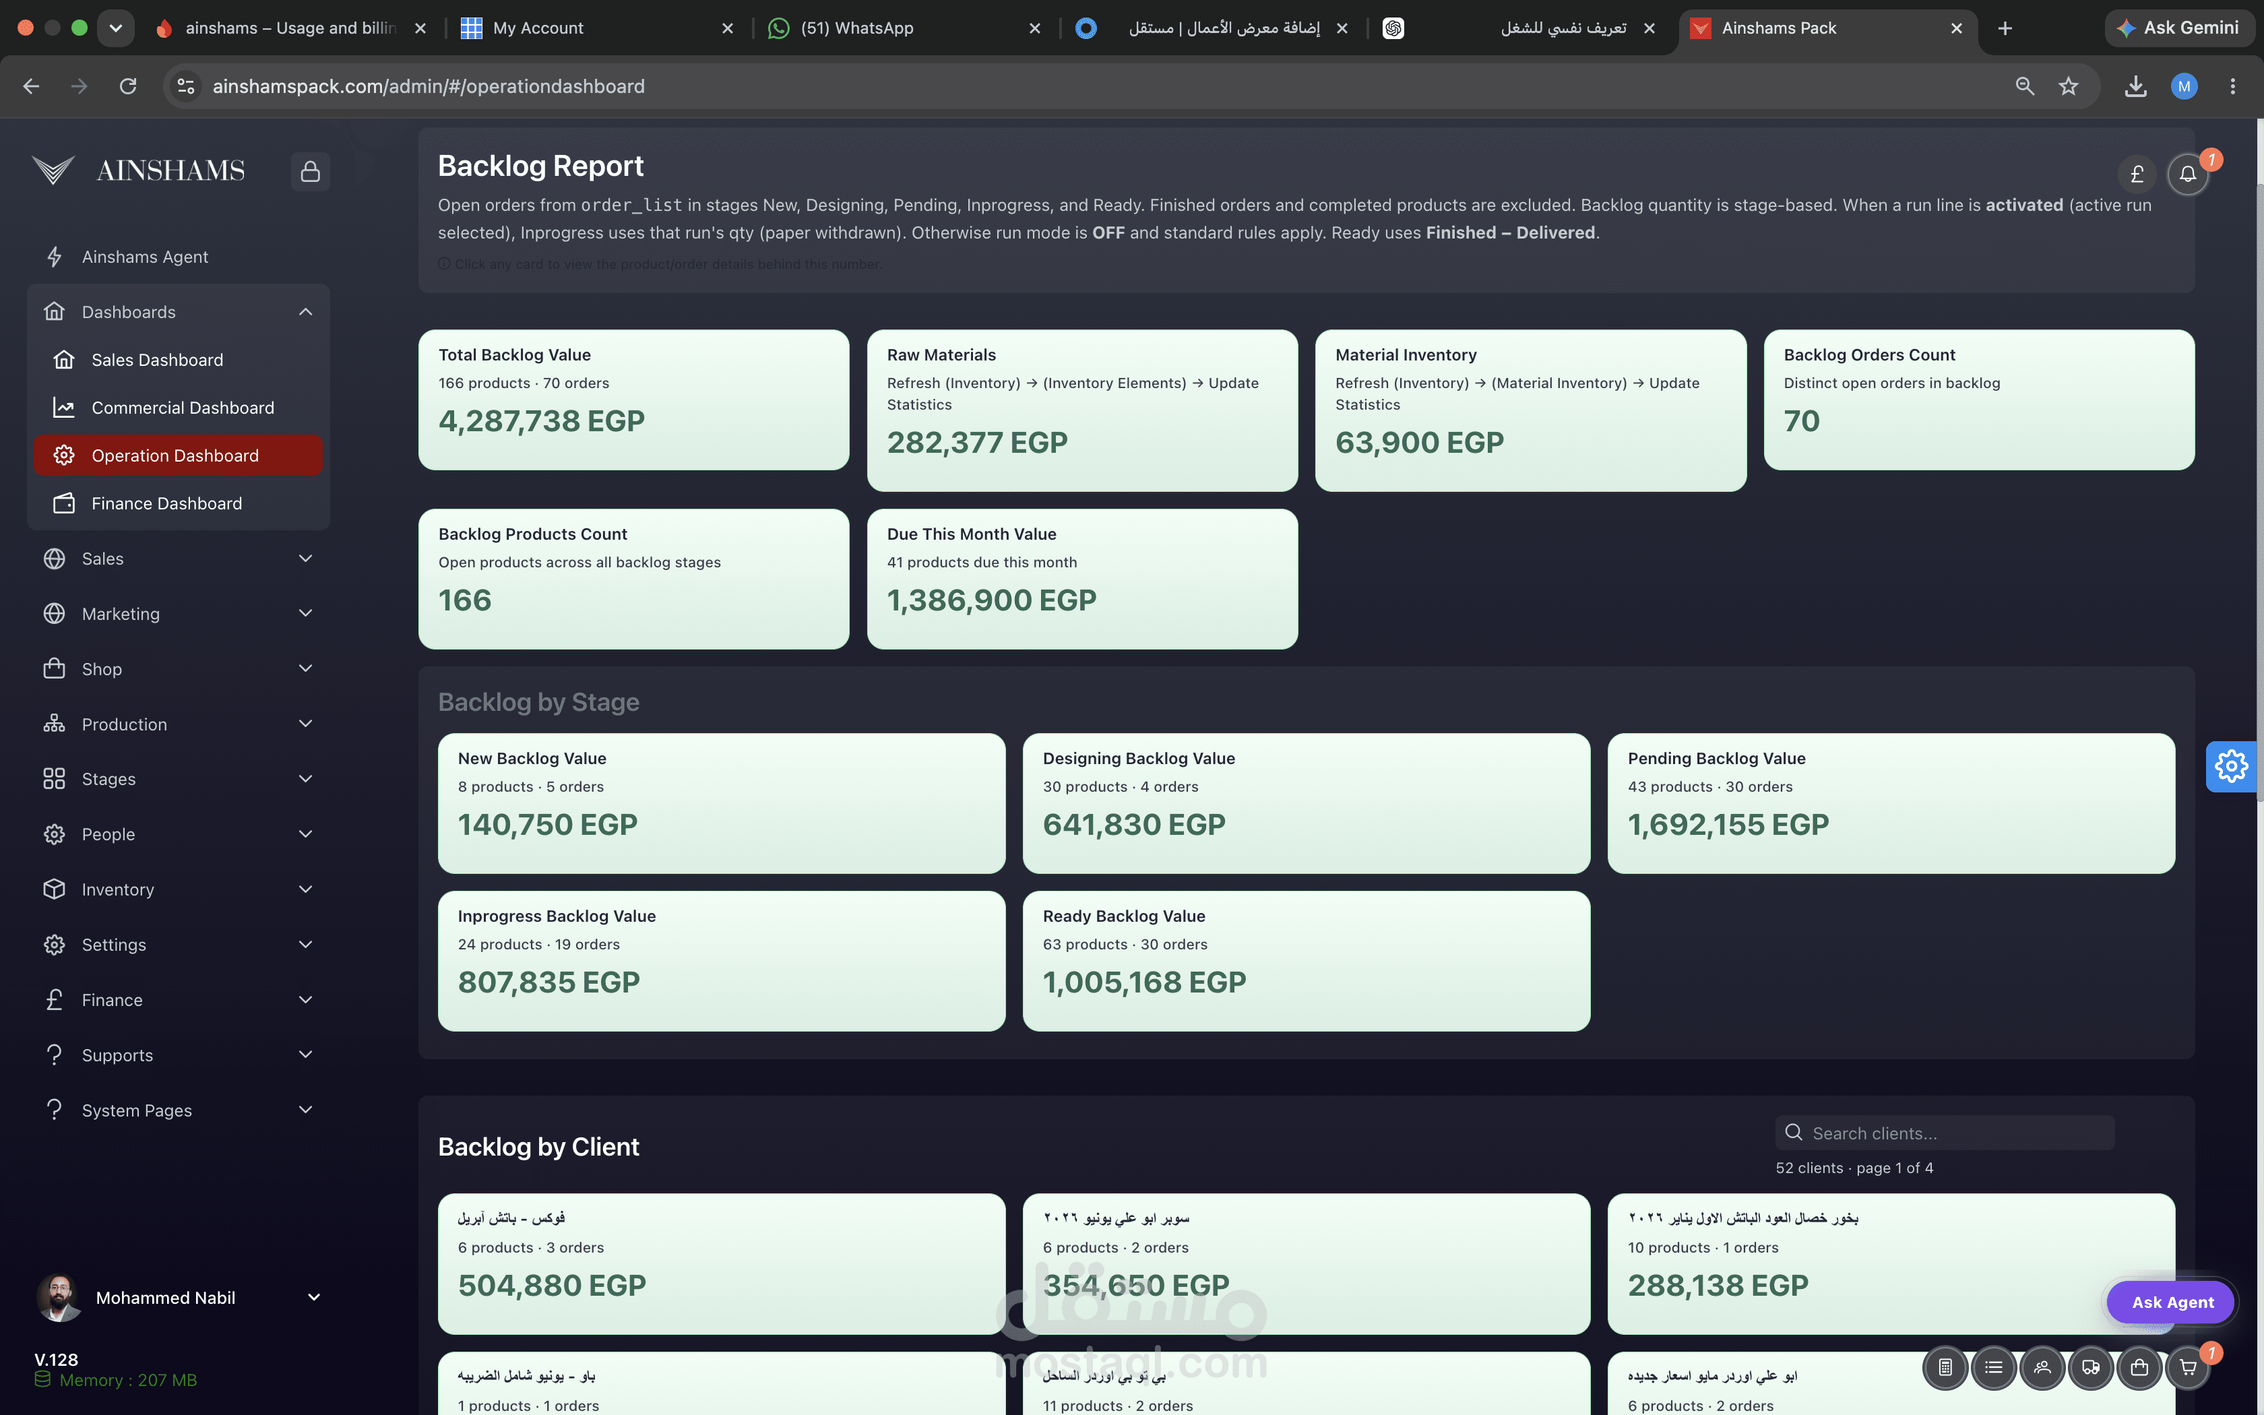Click the Ainshams logo

tap(138, 170)
